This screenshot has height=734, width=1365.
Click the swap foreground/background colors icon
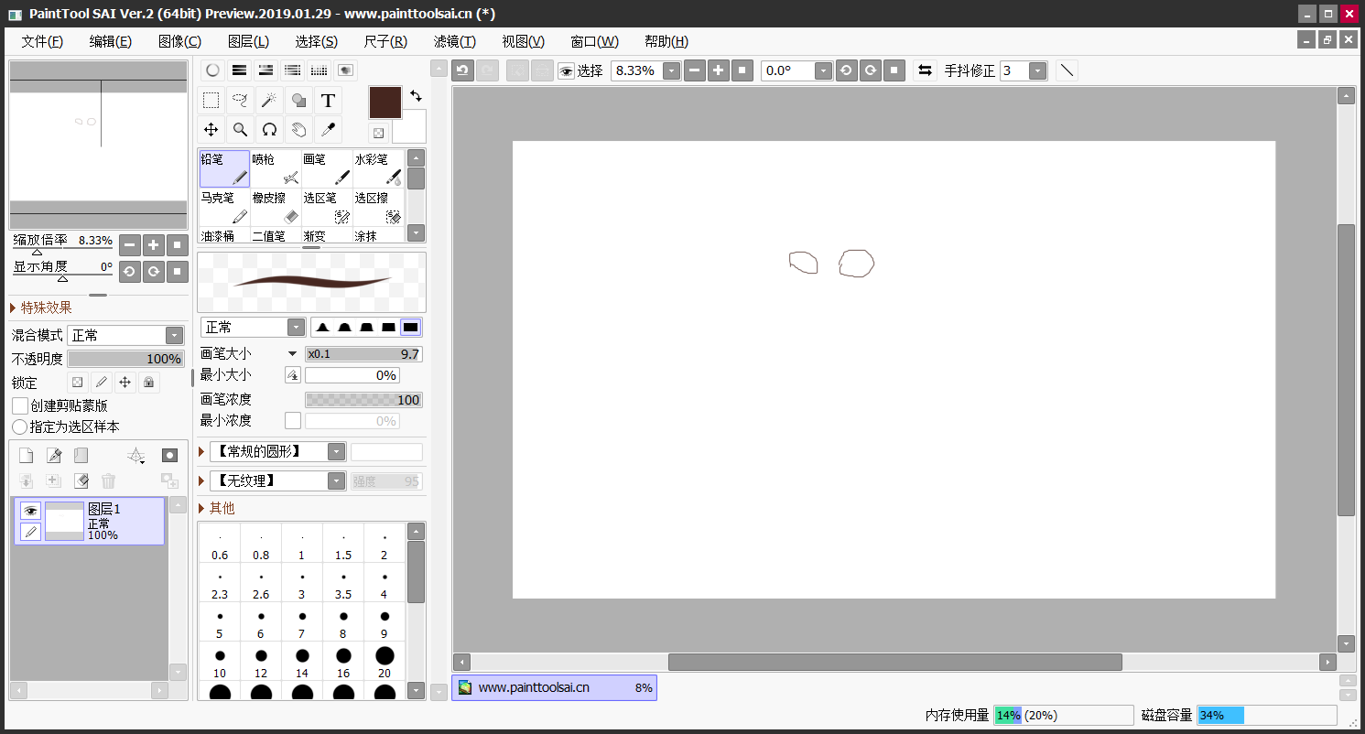click(416, 96)
